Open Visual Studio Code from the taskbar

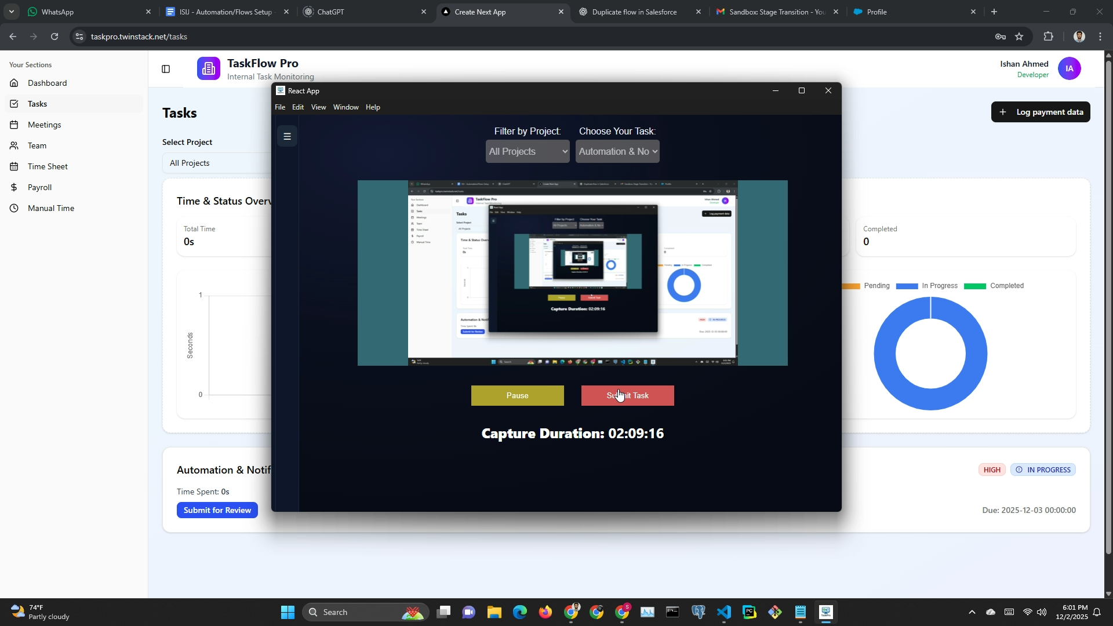point(723,612)
